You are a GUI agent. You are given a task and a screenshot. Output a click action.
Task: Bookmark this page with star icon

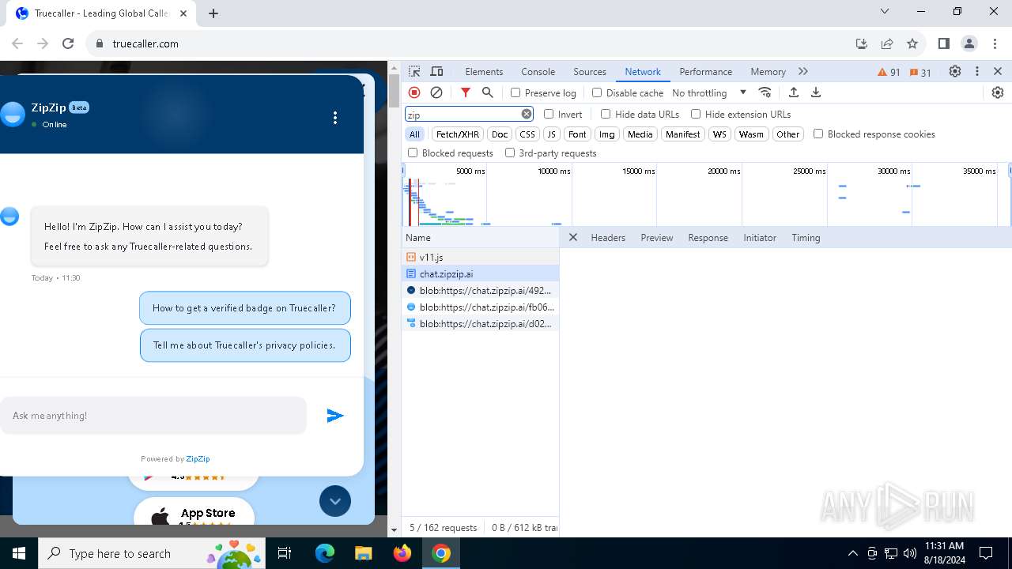click(x=912, y=43)
